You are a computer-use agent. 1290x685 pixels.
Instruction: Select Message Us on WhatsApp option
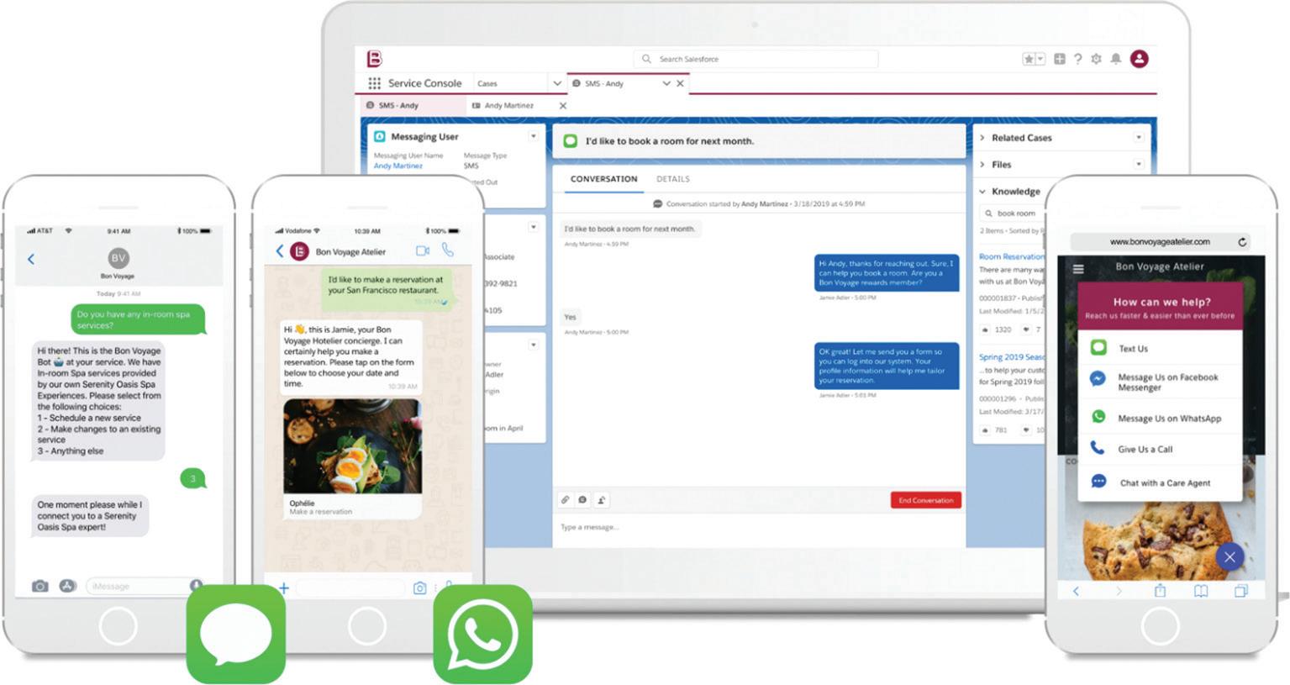click(x=1160, y=418)
